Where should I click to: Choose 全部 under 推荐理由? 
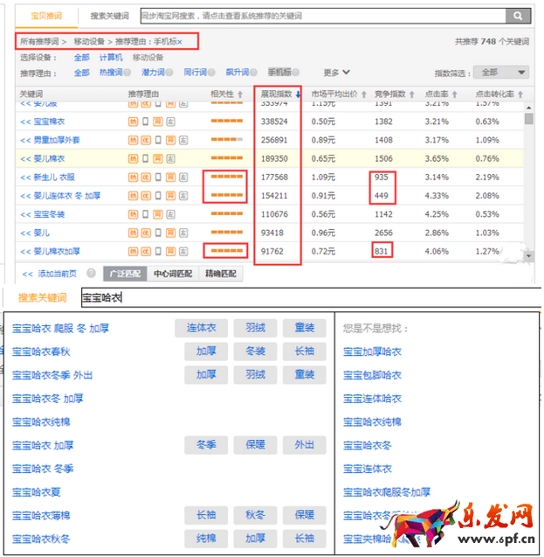pos(81,73)
